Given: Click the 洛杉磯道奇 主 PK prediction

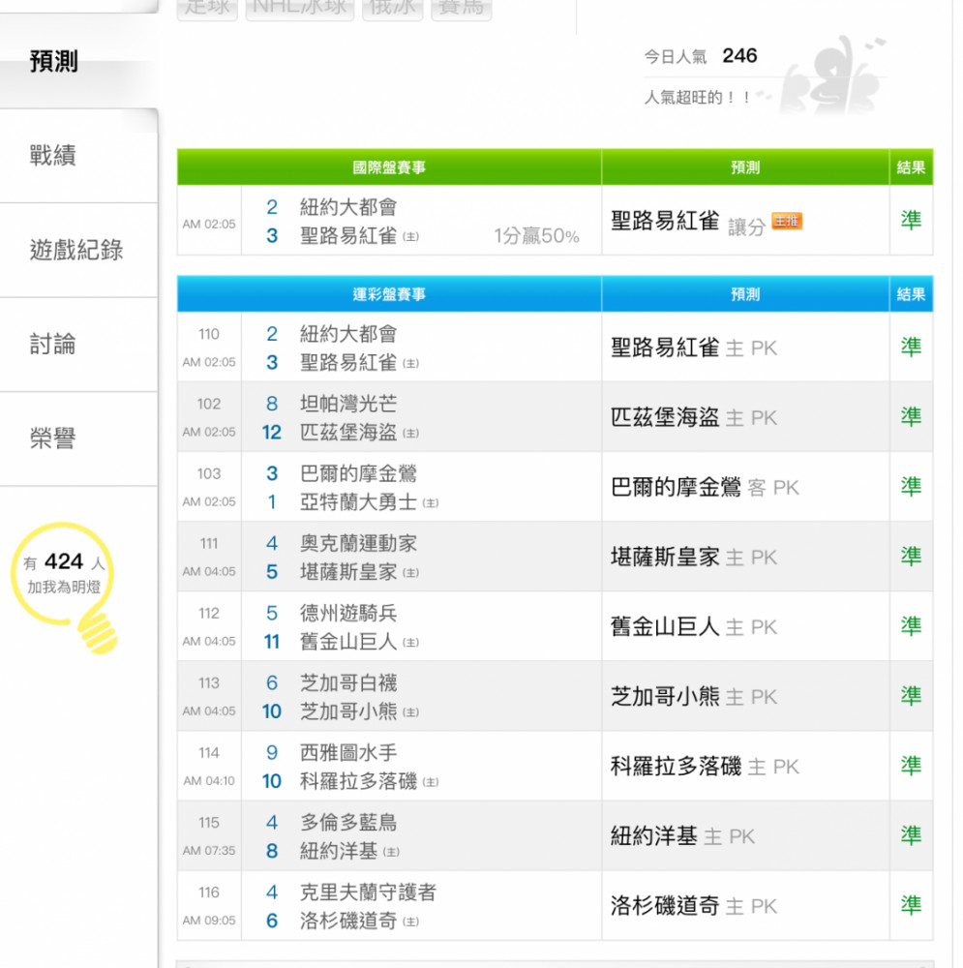Looking at the screenshot, I should pos(694,906).
